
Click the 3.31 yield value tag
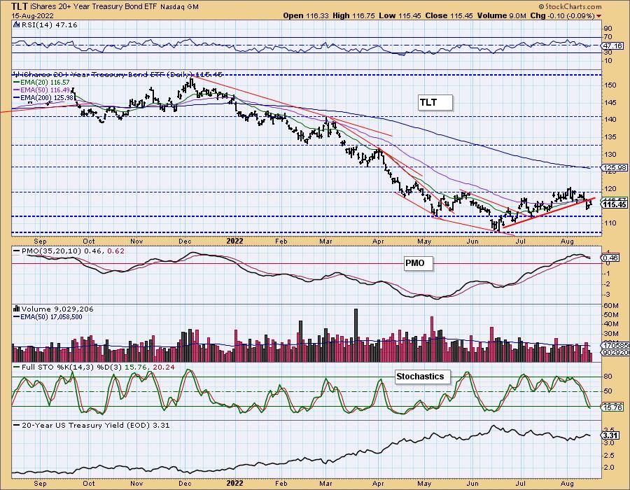pyautogui.click(x=610, y=435)
